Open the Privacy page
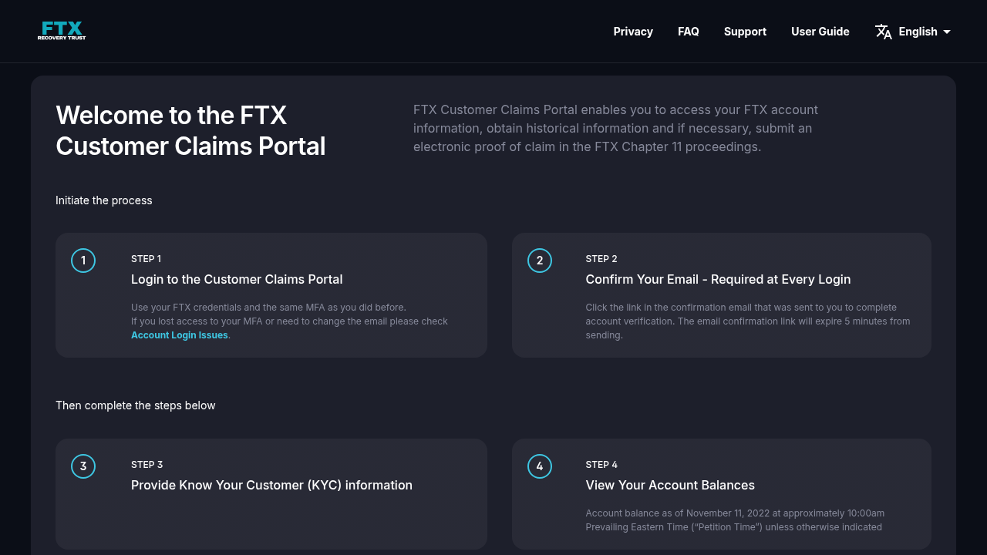The height and width of the screenshot is (555, 987). pyautogui.click(x=633, y=32)
